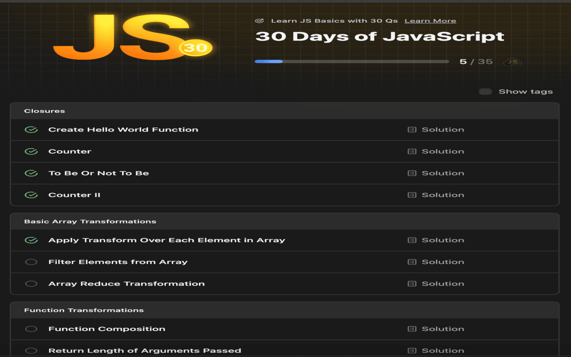571x357 pixels.
Task: Click the 30 Days of JavaScript title
Action: tap(380, 37)
